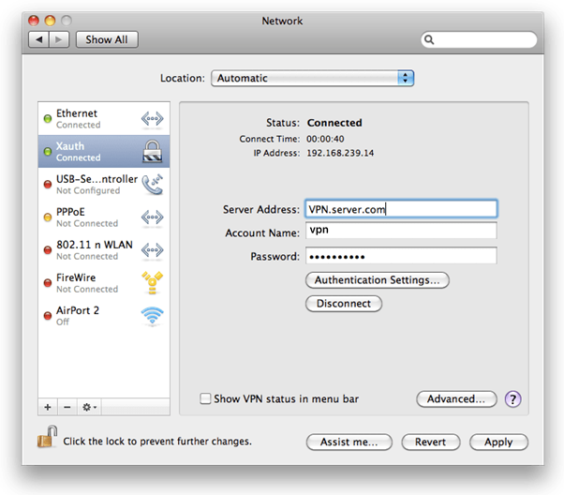Click the red status dot for AirPort 2
Screen dimensions: 564x495
coord(48,316)
